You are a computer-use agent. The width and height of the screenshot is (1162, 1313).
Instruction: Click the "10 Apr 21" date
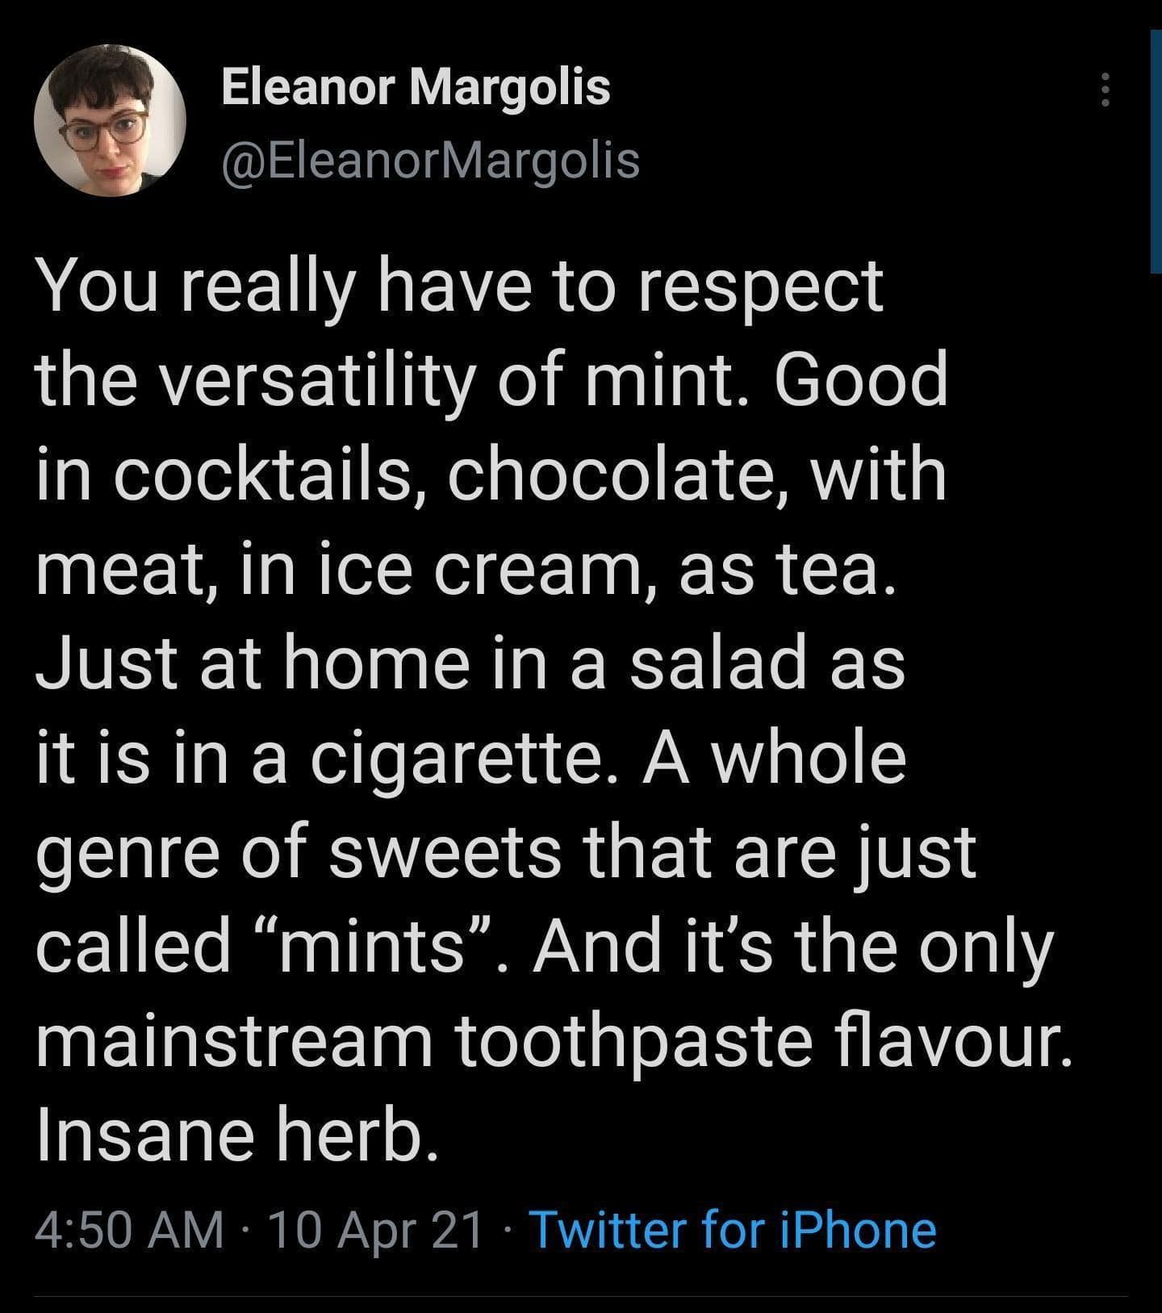[x=377, y=1230]
